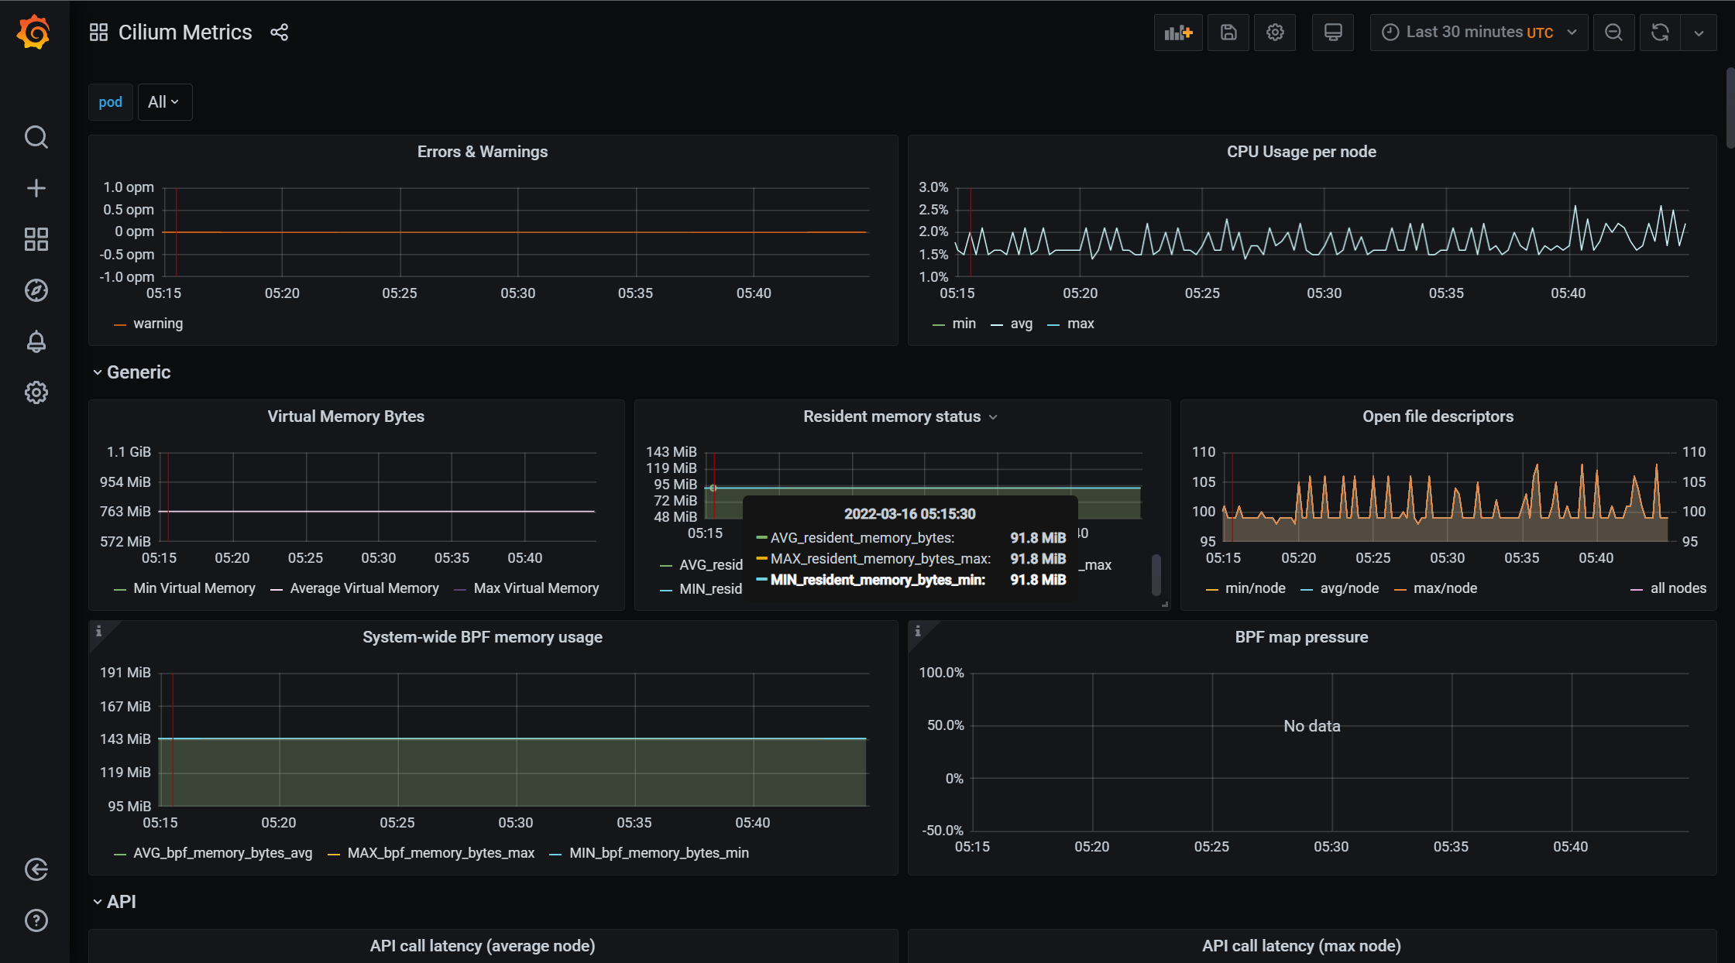Image resolution: width=1735 pixels, height=963 pixels.
Task: Open the Configuration gear icon in sidebar
Action: click(36, 392)
